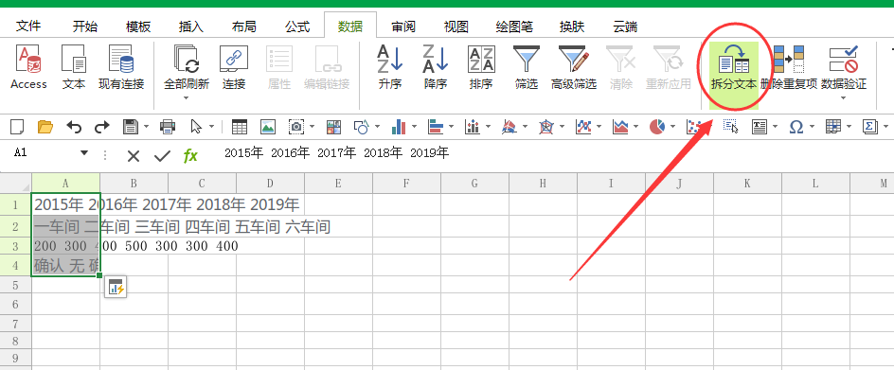Switch to the 公式 tab
Screen dimensions: 894x370
click(x=297, y=26)
